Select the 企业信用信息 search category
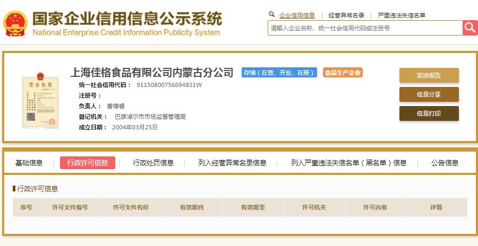Viewport: 478px width, 246px height. pyautogui.click(x=297, y=15)
